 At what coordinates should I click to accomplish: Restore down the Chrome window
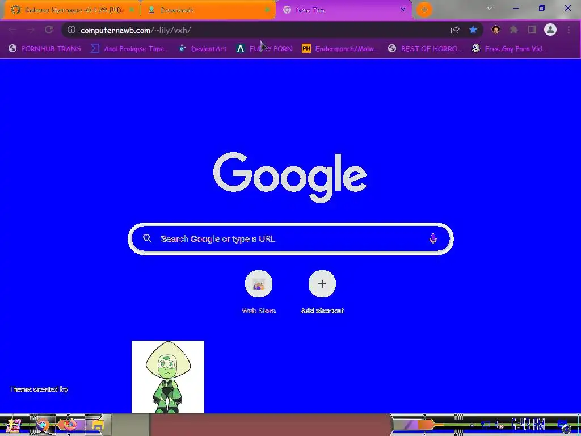point(542,8)
